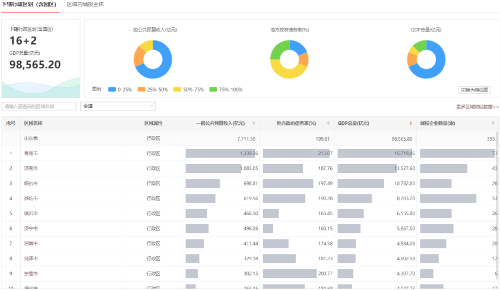Open the 全辖 region dropdown
This screenshot has height=290, width=500.
[x=118, y=106]
